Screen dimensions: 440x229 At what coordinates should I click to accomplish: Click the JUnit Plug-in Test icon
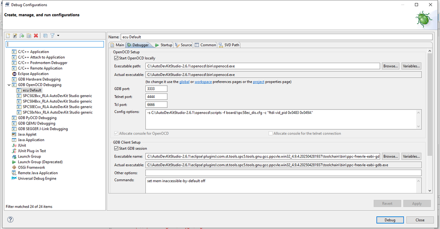click(14, 151)
